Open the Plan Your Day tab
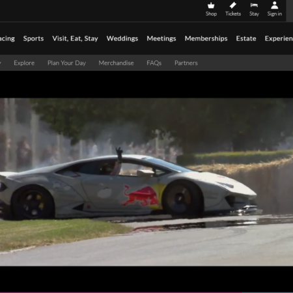The height and width of the screenshot is (293, 293). [x=66, y=63]
